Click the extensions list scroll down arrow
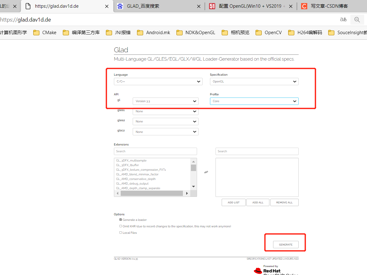 click(193, 187)
